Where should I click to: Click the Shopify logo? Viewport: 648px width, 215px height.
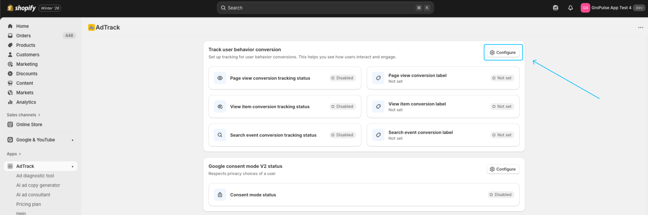[22, 8]
